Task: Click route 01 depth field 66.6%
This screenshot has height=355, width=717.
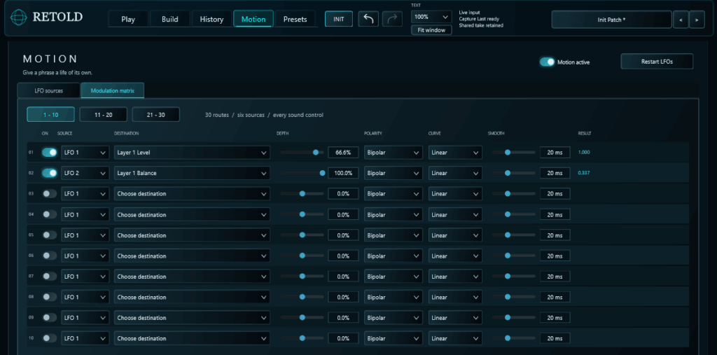Action: pyautogui.click(x=343, y=153)
